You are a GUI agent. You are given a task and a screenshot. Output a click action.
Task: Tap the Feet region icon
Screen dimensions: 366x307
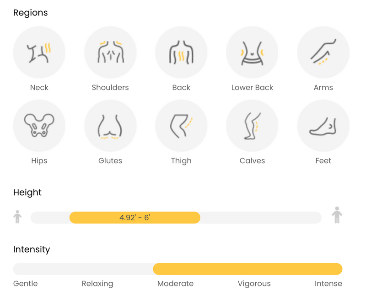323,126
